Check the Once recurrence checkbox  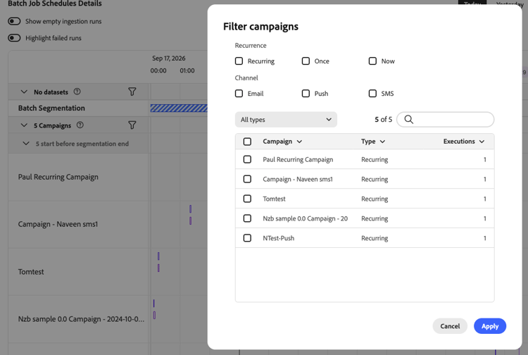click(x=306, y=61)
